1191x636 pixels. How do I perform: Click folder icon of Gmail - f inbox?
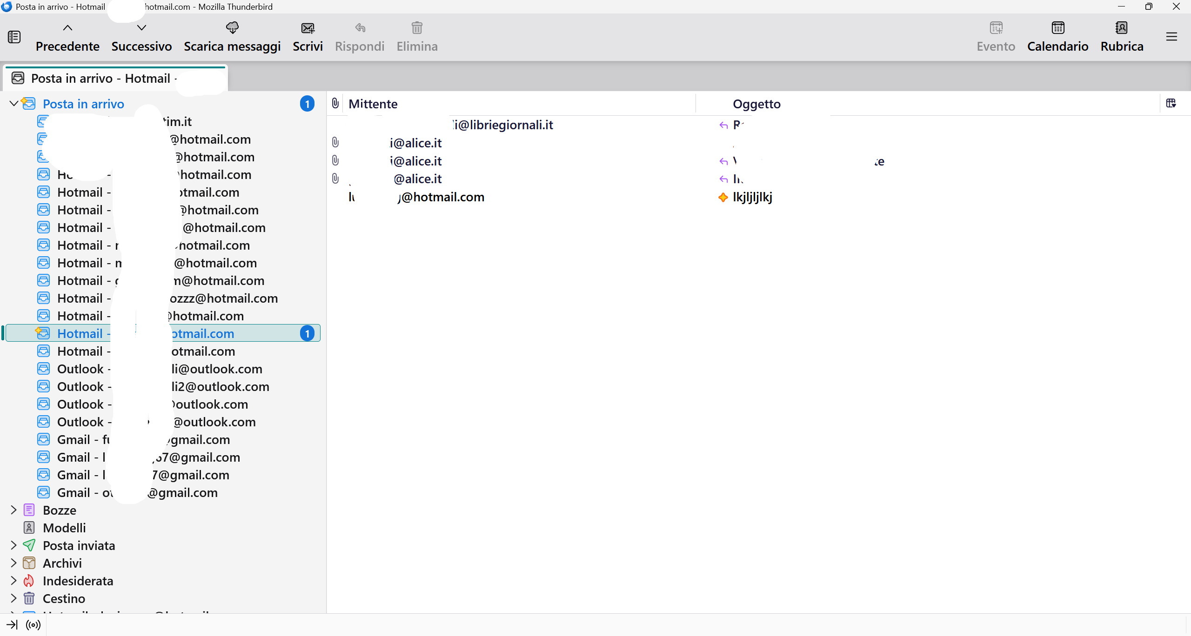point(43,439)
